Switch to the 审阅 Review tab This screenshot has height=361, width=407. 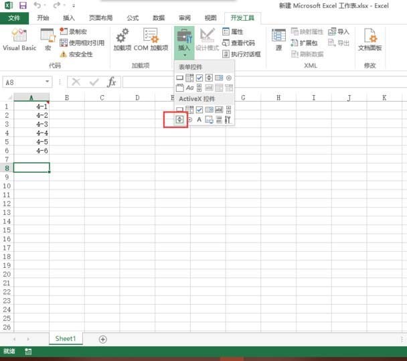click(x=185, y=18)
